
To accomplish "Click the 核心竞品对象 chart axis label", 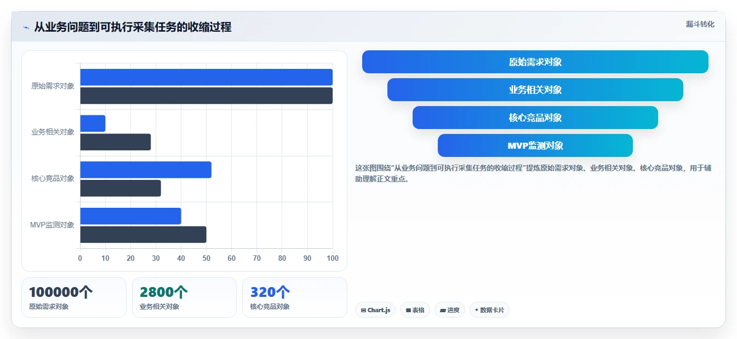I will click(x=53, y=178).
